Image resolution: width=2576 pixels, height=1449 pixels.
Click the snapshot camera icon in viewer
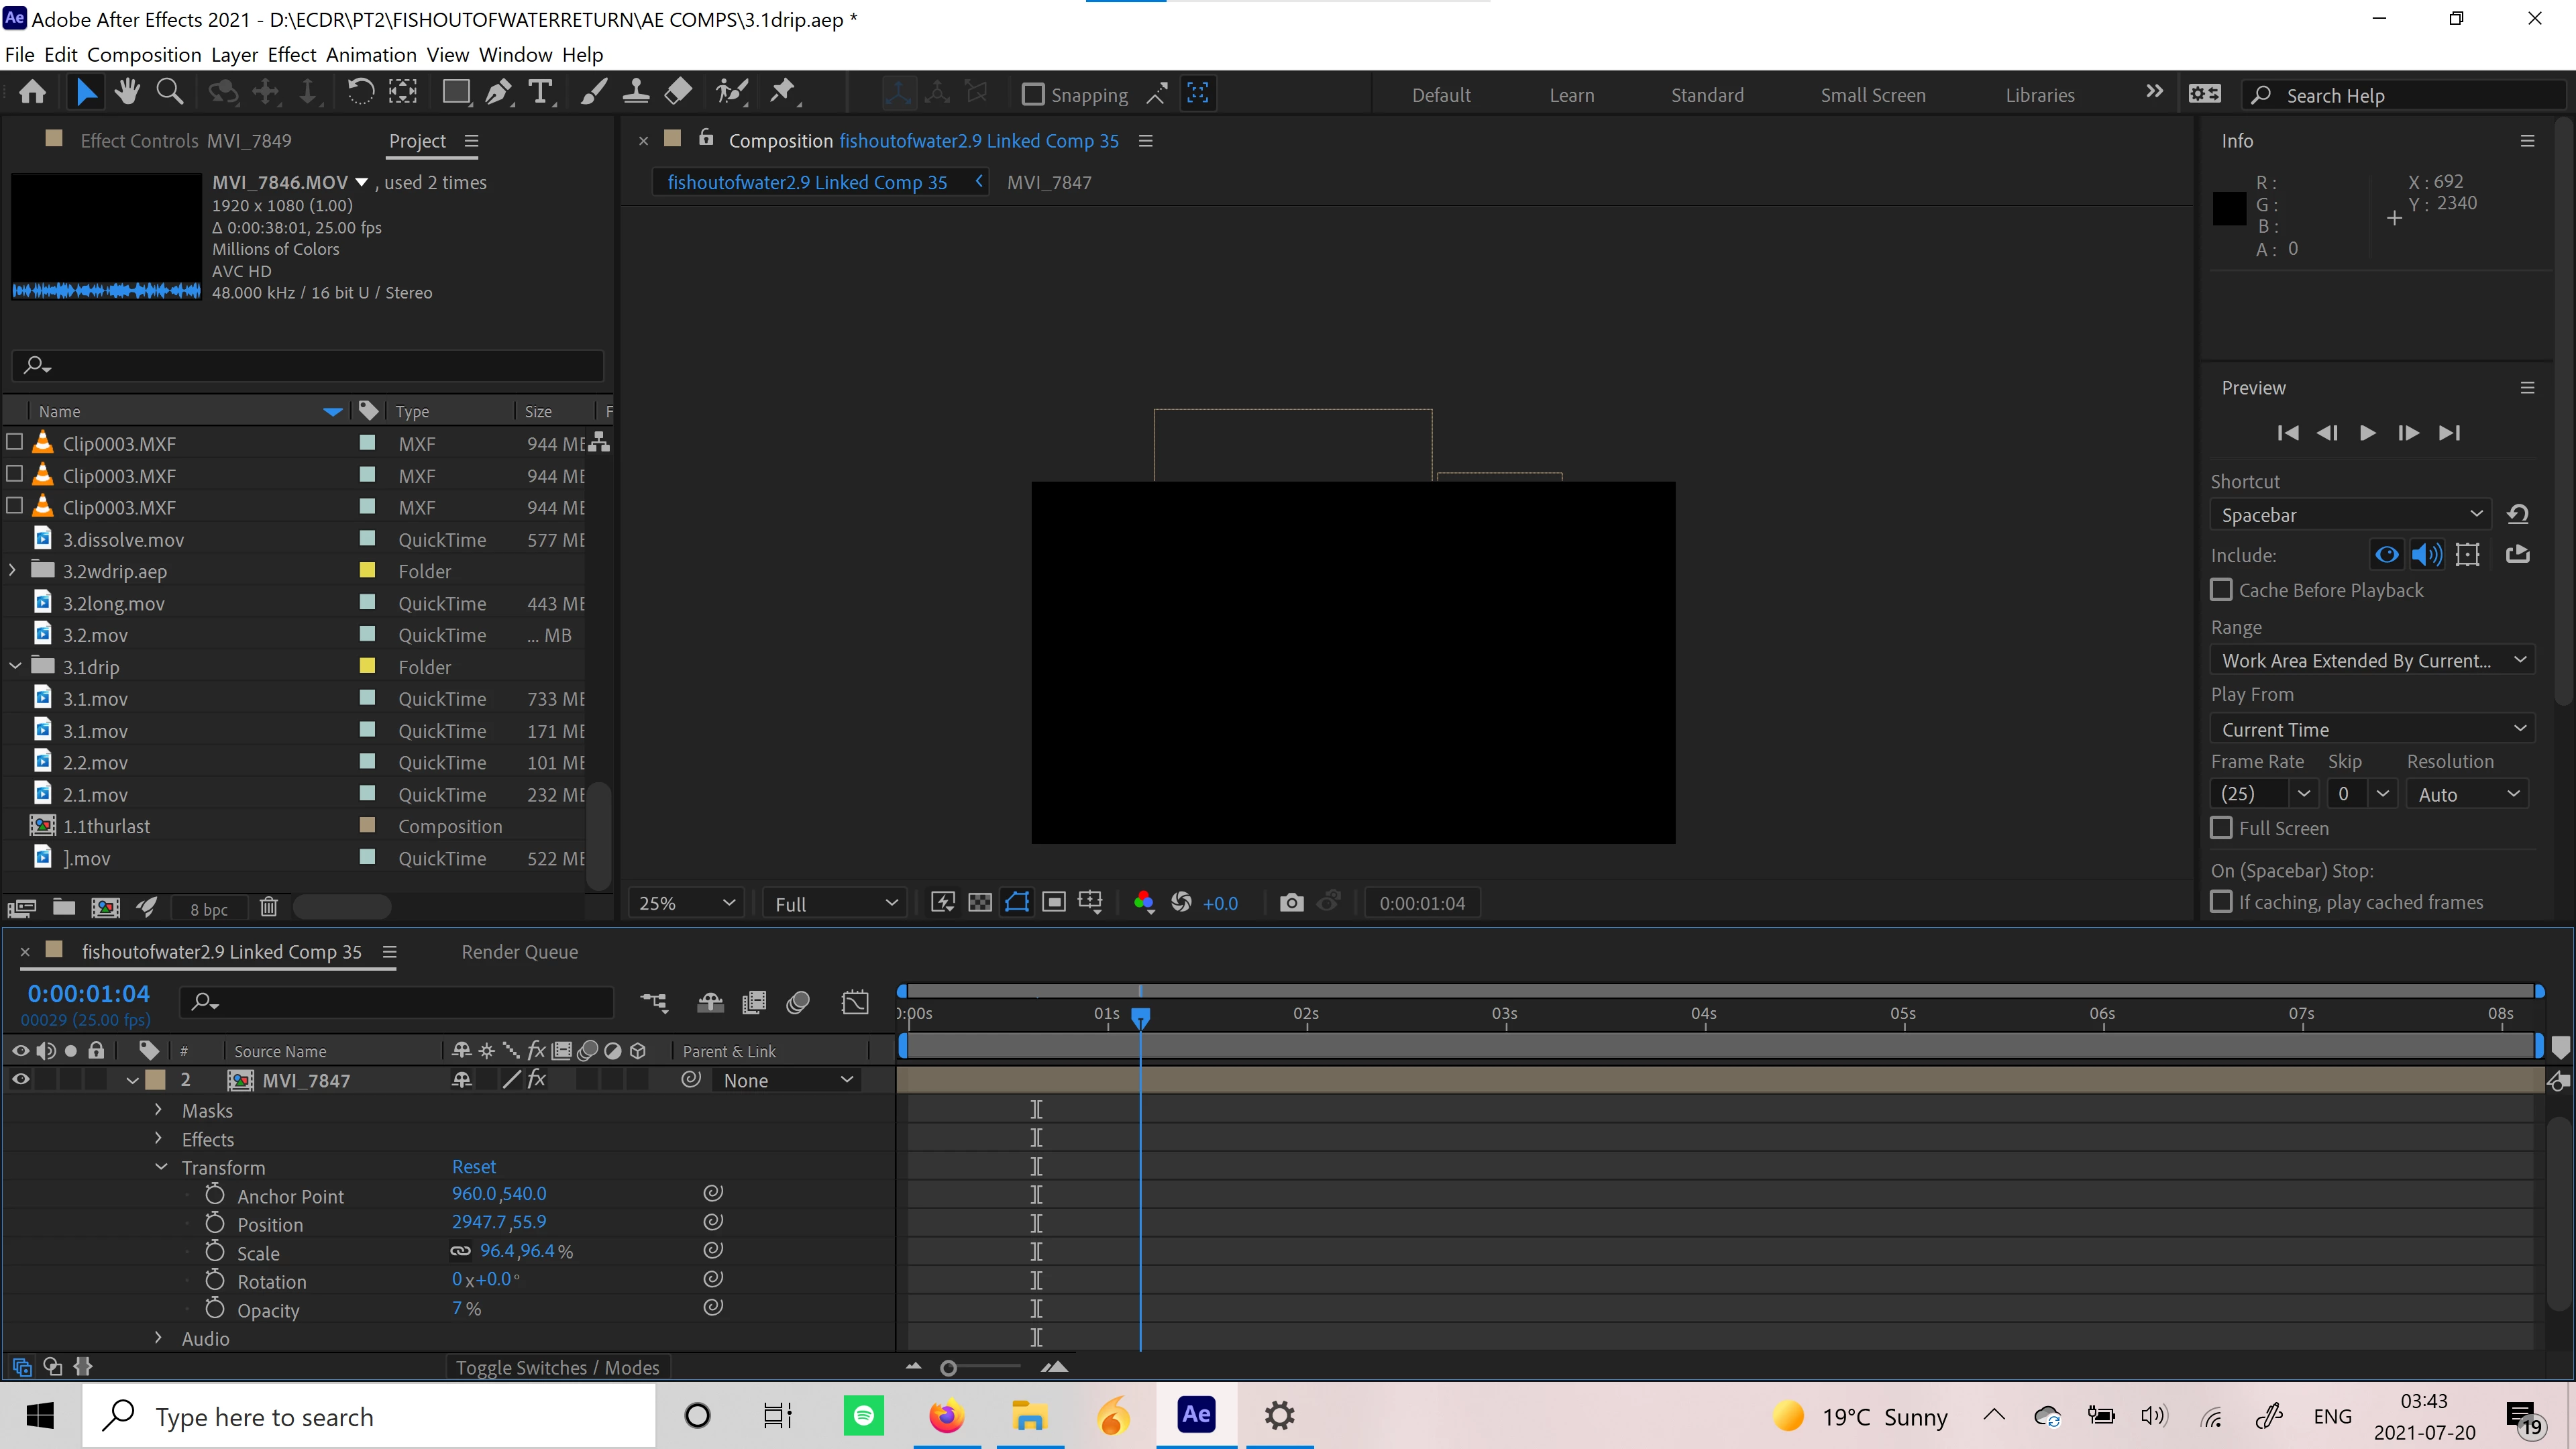click(1291, 903)
